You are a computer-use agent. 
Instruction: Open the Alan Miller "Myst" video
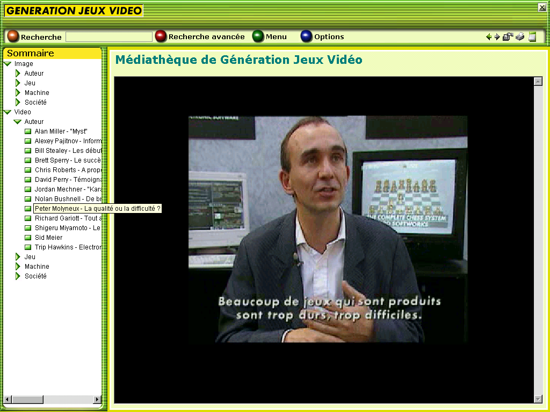[x=61, y=131]
